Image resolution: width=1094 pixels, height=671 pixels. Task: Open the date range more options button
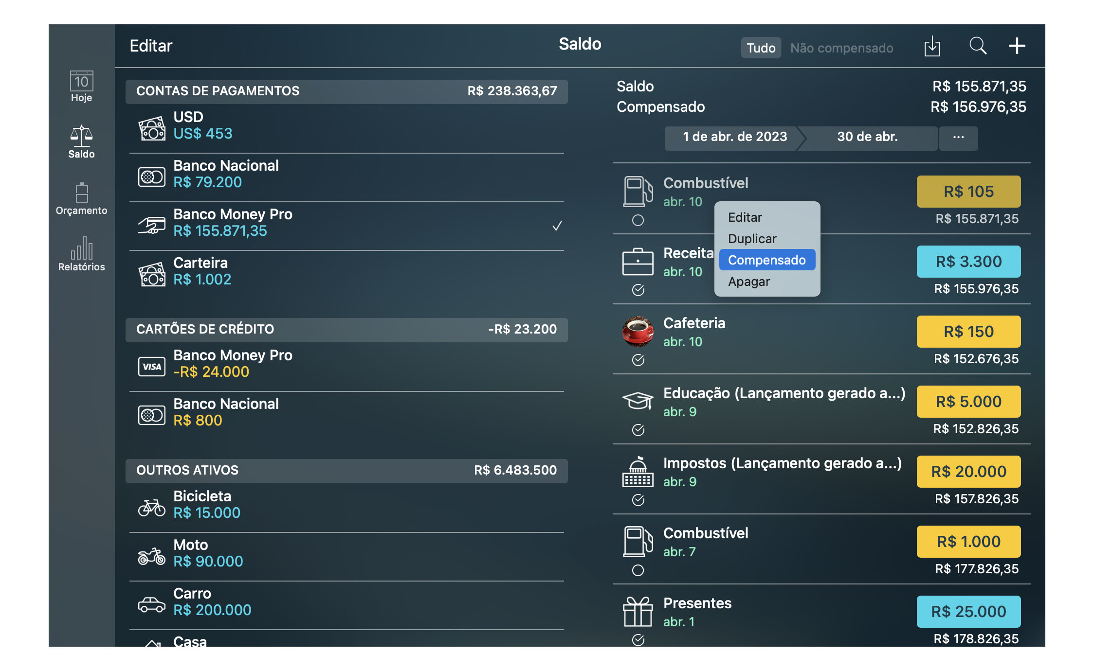958,138
